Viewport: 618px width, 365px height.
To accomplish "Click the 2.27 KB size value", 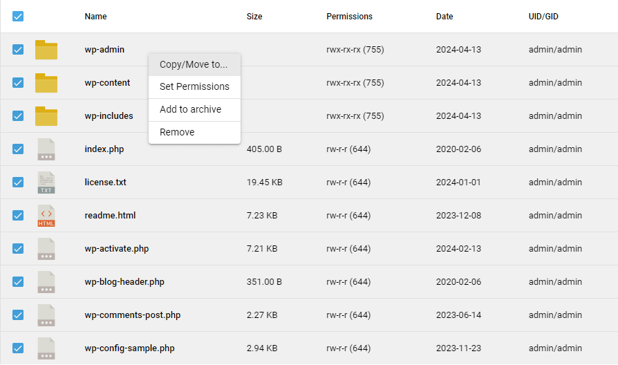I will [x=262, y=315].
